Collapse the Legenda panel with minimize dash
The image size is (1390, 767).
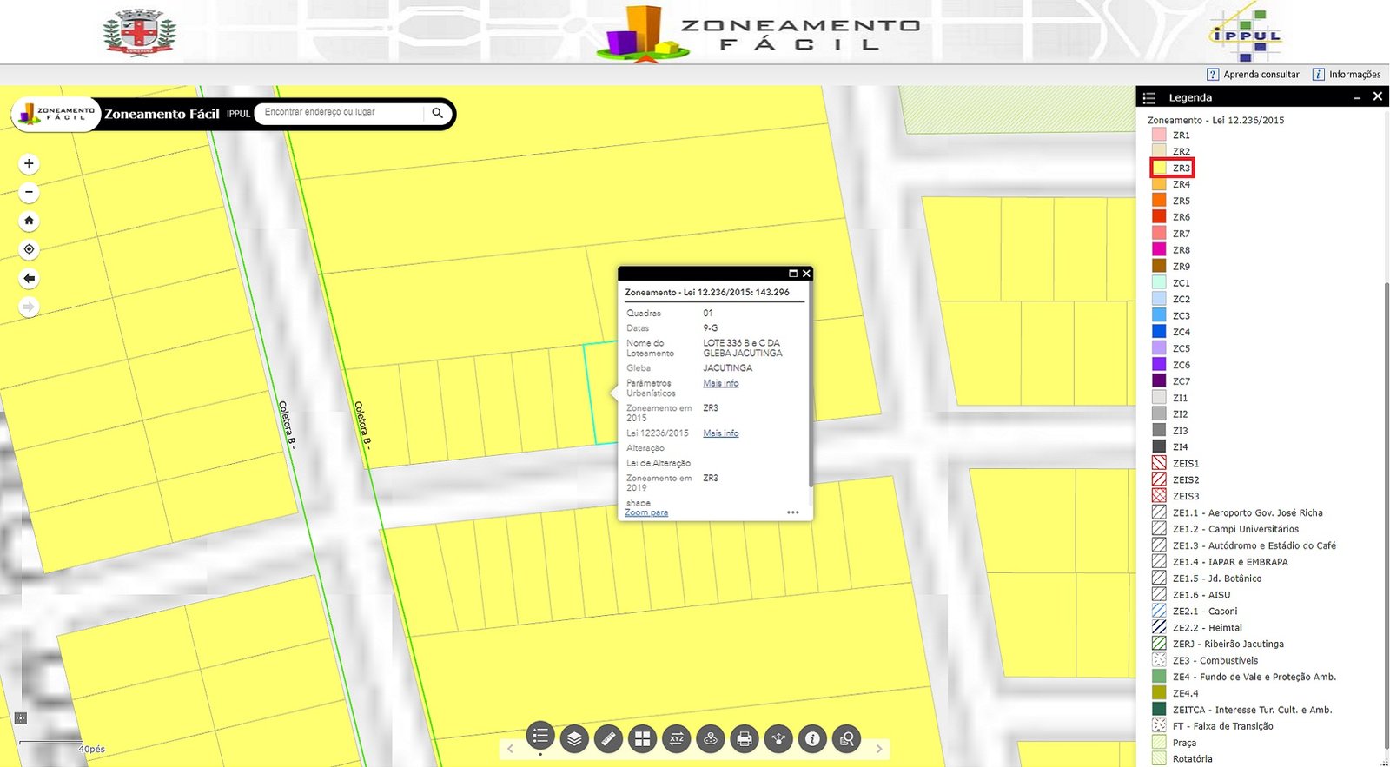(1357, 98)
